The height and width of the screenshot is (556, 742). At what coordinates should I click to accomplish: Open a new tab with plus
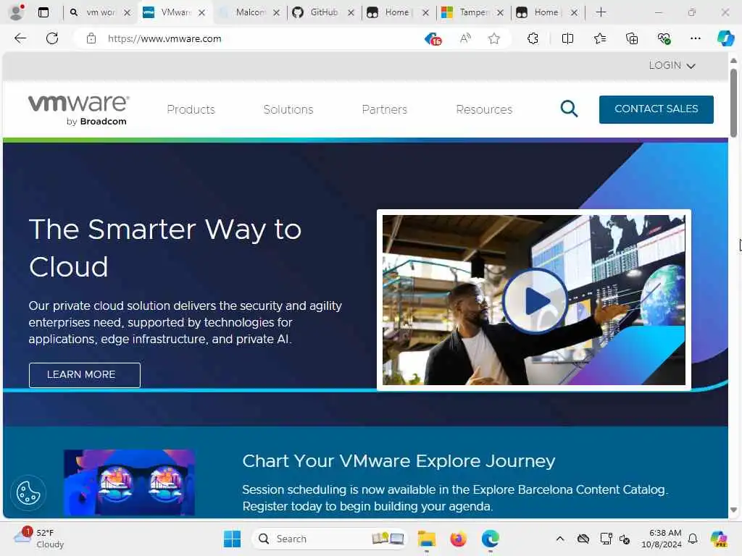[x=601, y=12]
